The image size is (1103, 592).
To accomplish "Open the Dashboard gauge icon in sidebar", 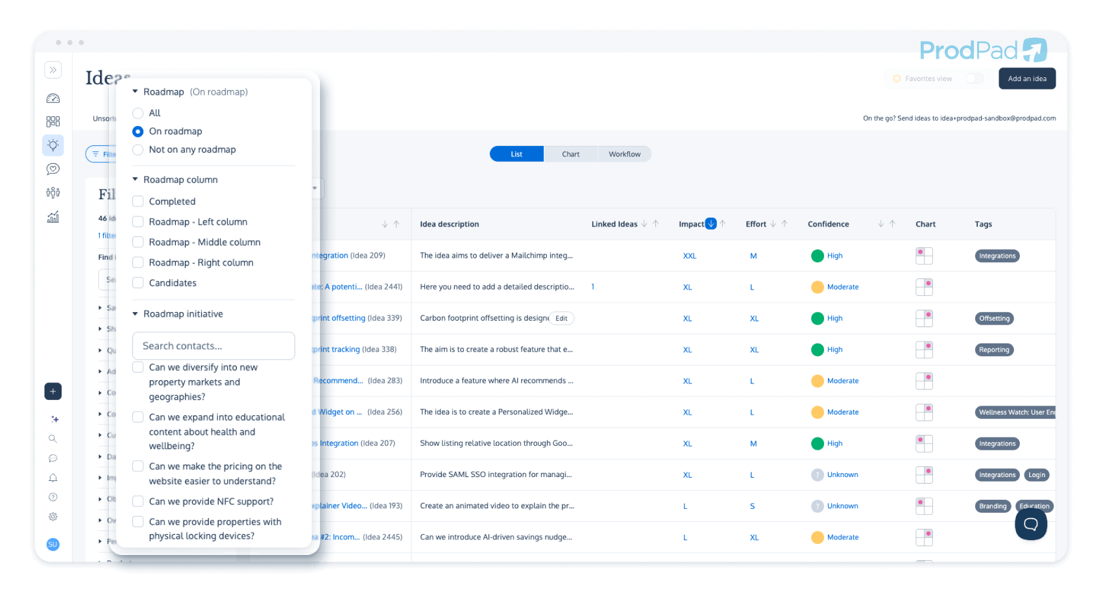I will [x=53, y=98].
